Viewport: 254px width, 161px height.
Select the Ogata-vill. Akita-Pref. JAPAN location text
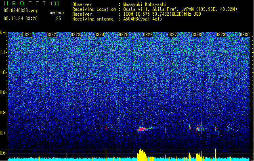pos(180,9)
